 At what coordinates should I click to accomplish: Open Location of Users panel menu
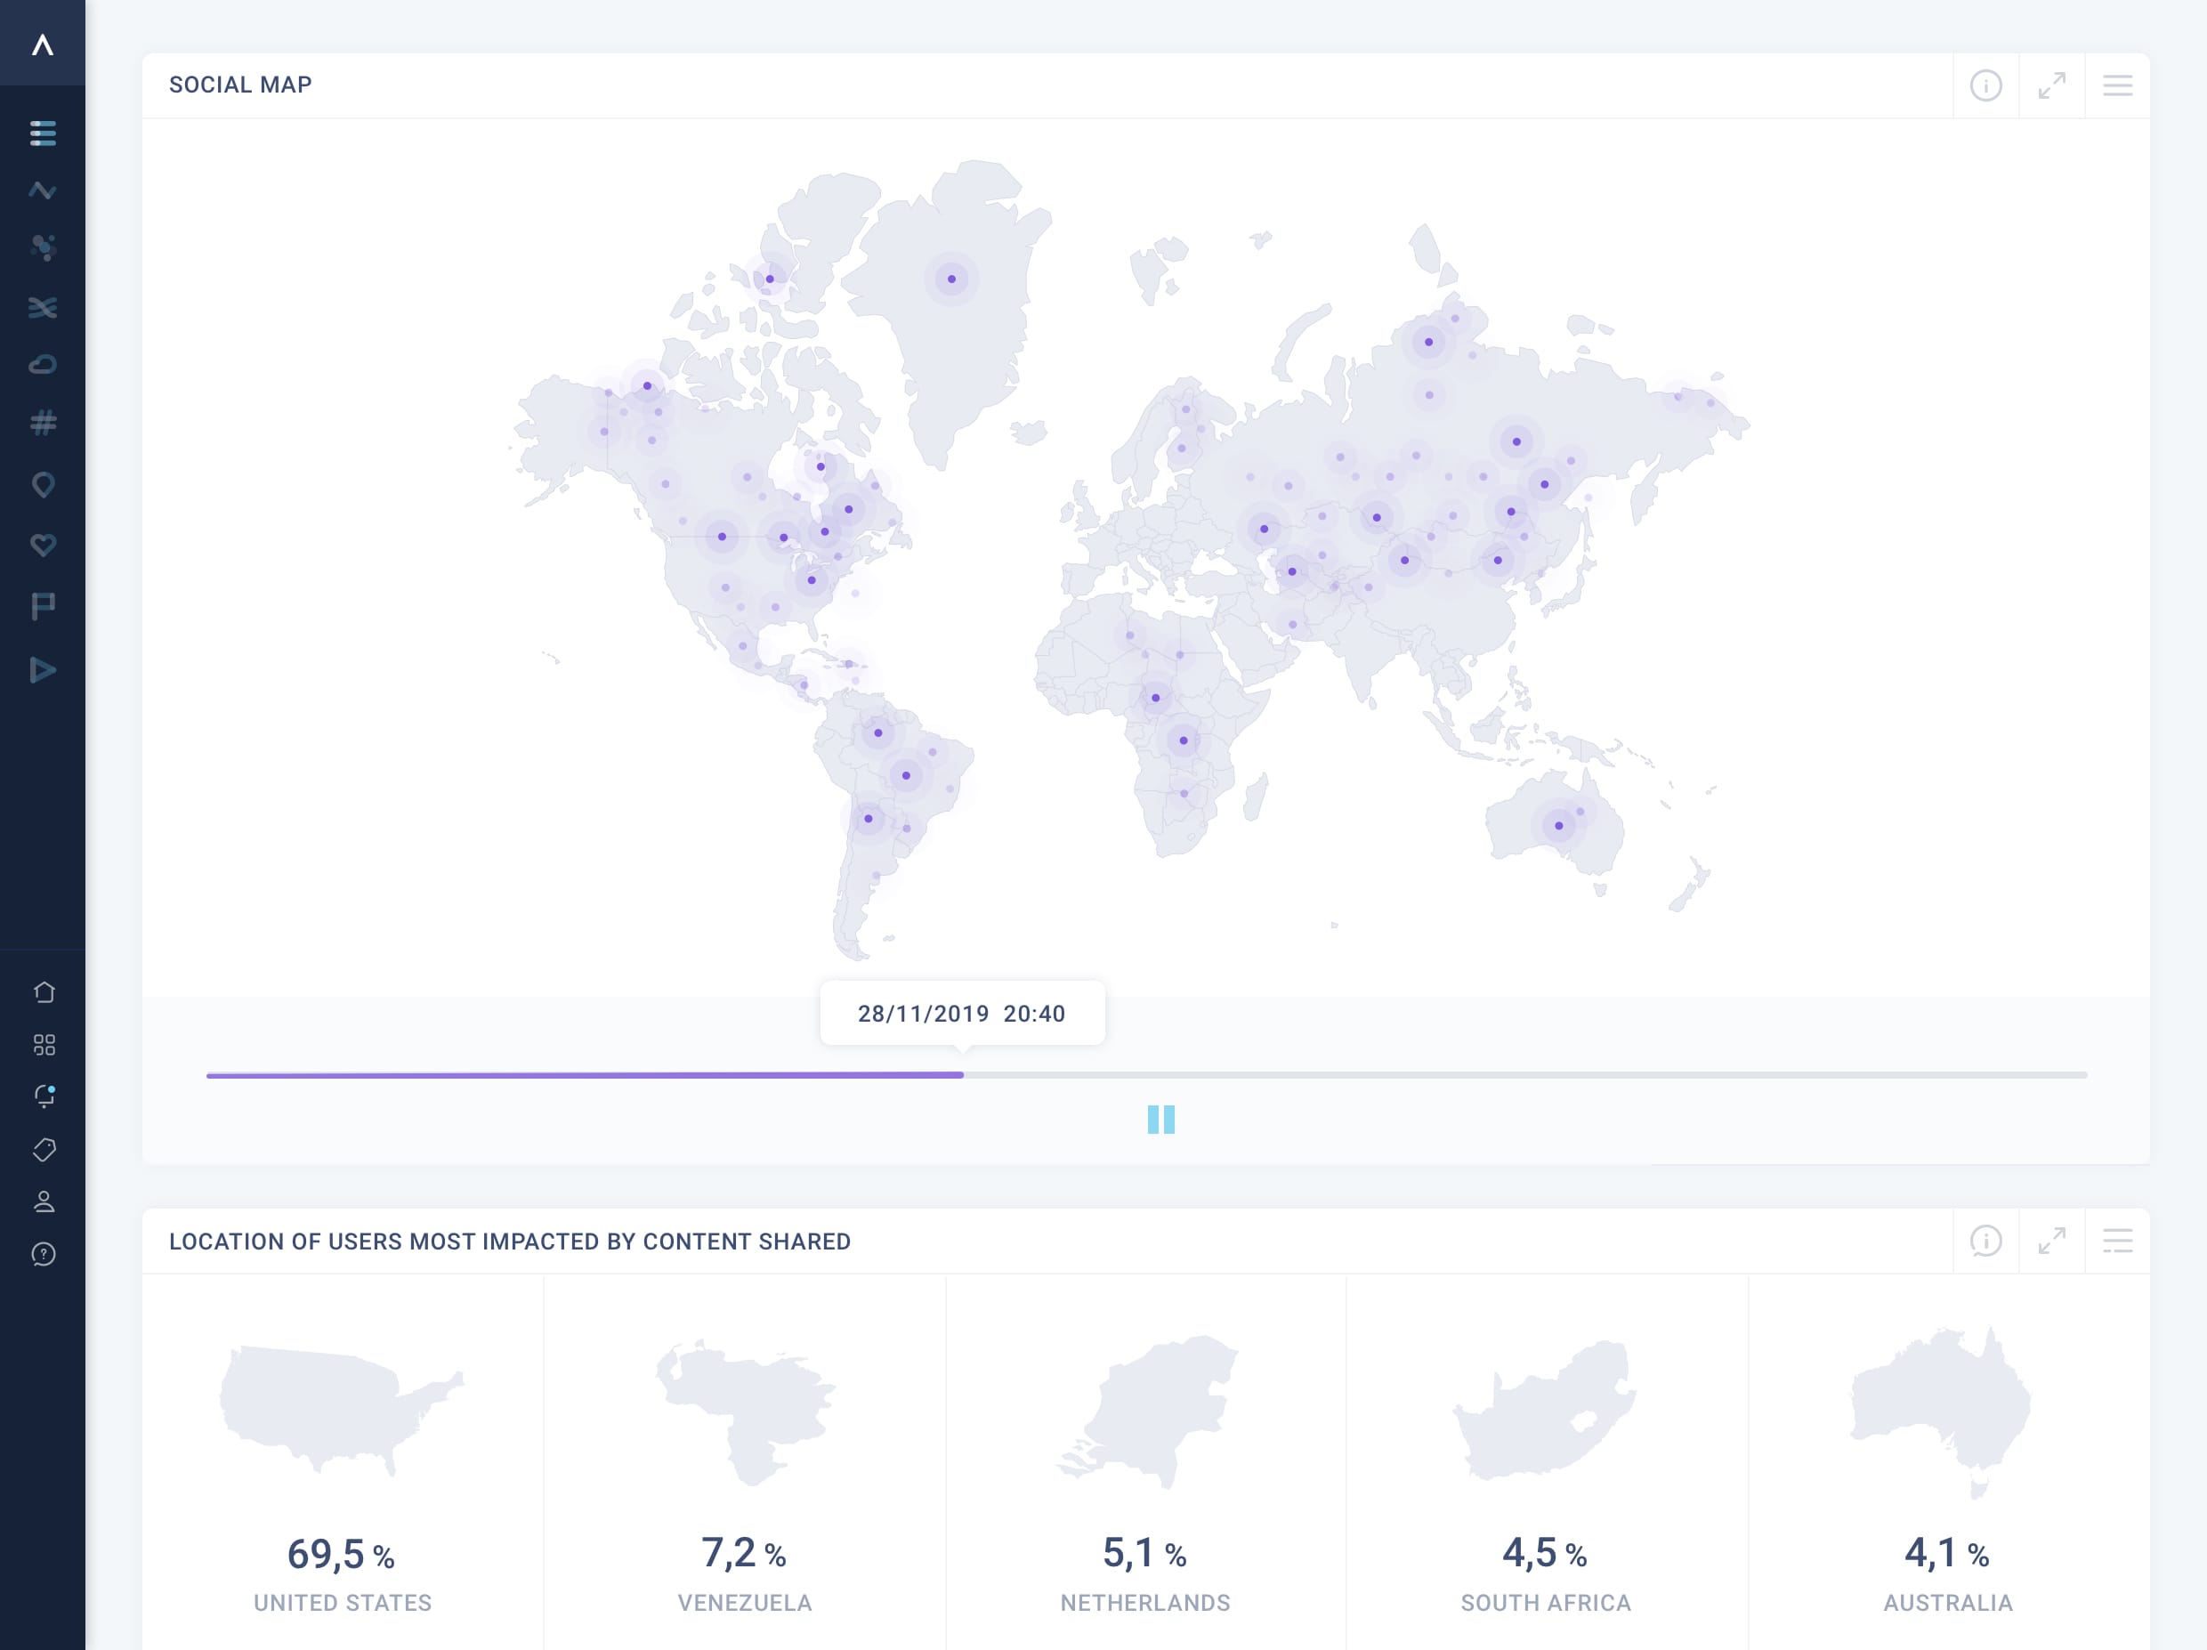pyautogui.click(x=2117, y=1241)
